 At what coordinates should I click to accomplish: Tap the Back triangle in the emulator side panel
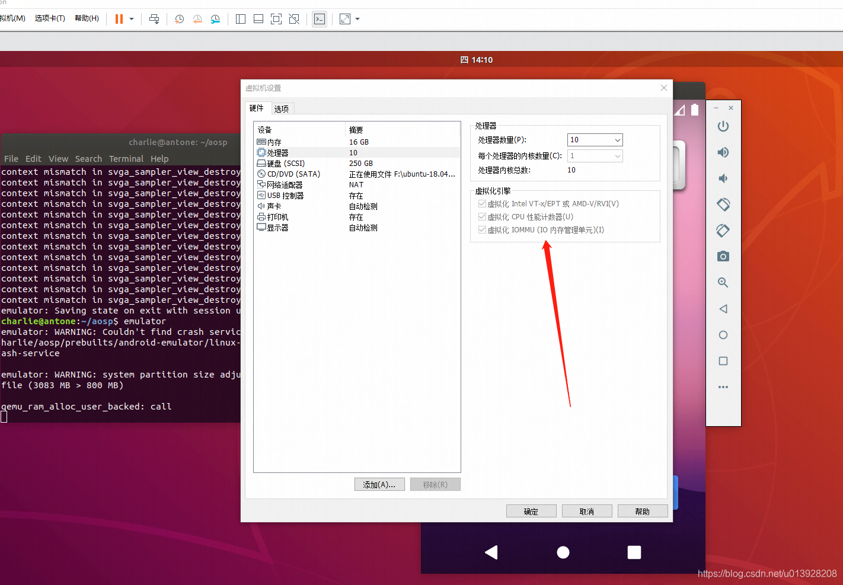[x=723, y=309]
